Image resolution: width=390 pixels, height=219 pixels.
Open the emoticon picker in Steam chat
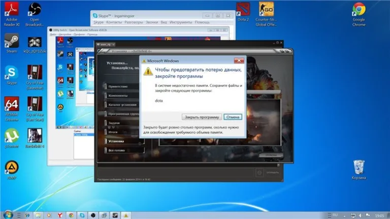[x=259, y=172]
